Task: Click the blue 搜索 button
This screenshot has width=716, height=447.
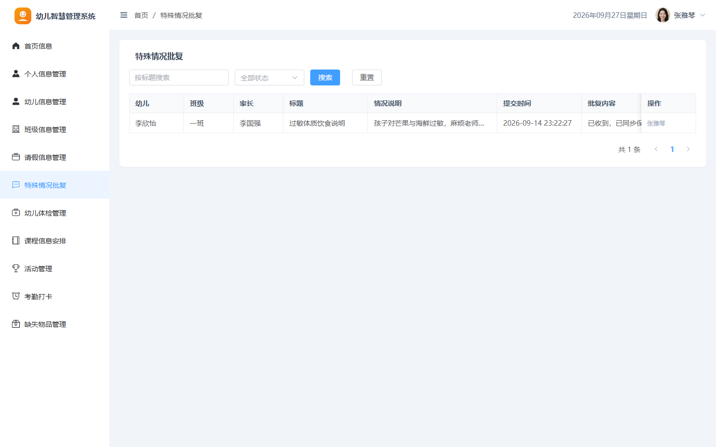Action: point(325,77)
